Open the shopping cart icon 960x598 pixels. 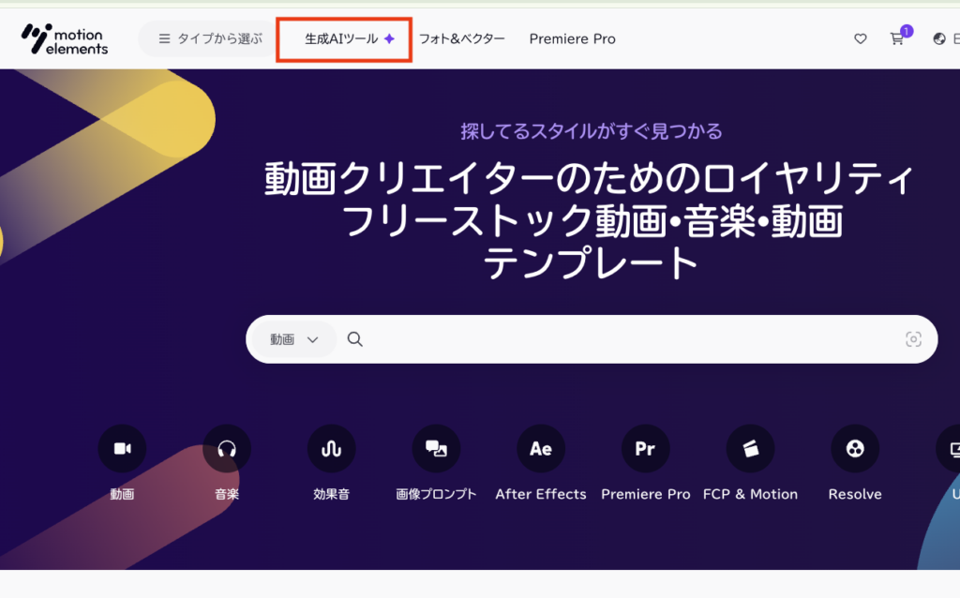tap(897, 39)
